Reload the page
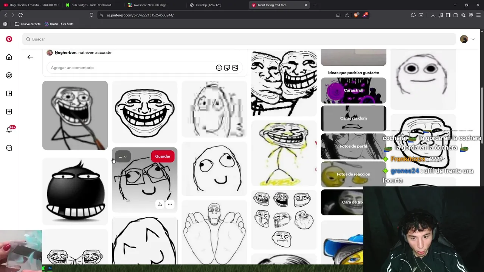The width and height of the screenshot is (484, 272). [x=20, y=15]
